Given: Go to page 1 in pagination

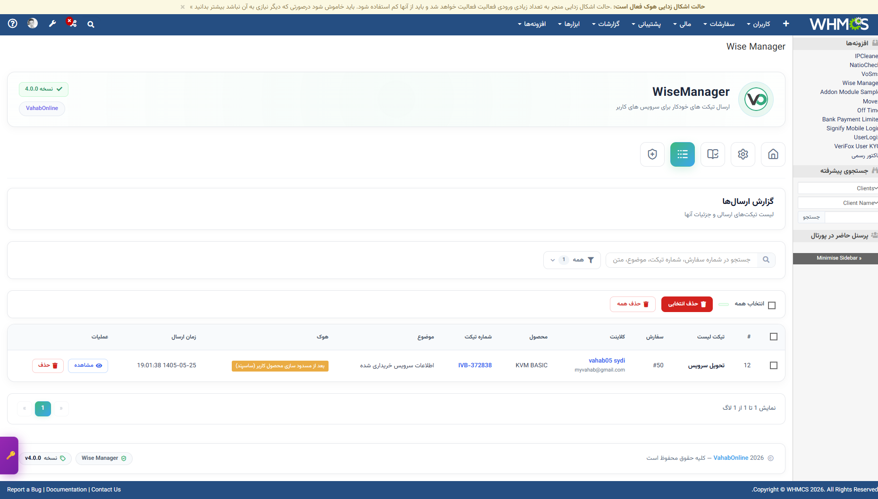Looking at the screenshot, I should 43,408.
